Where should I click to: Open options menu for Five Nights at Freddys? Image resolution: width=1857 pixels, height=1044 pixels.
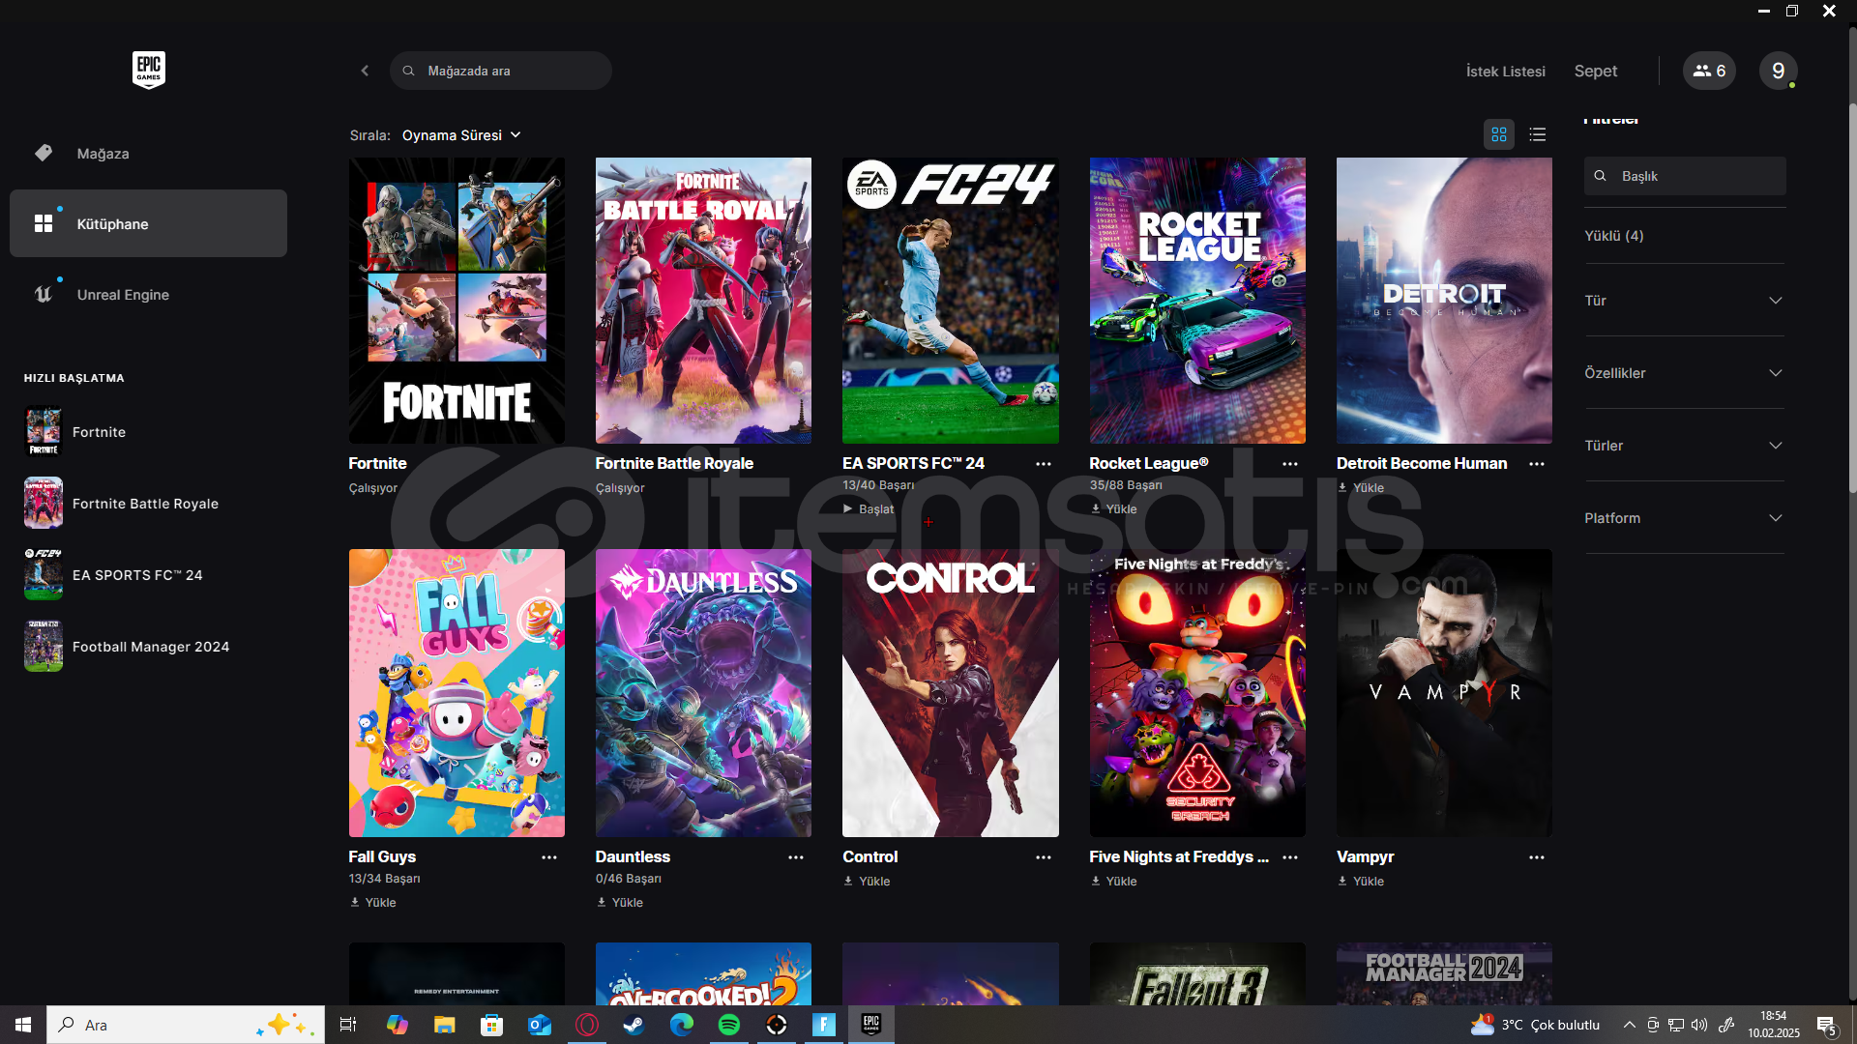pyautogui.click(x=1290, y=857)
